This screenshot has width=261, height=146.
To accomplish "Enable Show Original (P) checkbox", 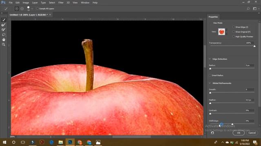I will (x=234, y=32).
